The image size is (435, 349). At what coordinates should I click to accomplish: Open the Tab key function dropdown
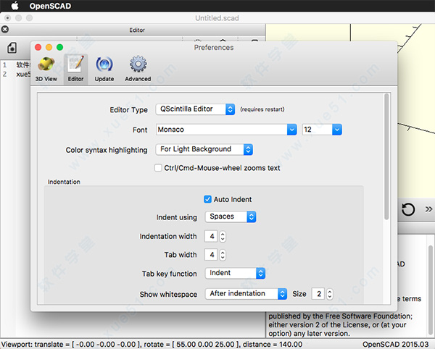click(x=235, y=273)
